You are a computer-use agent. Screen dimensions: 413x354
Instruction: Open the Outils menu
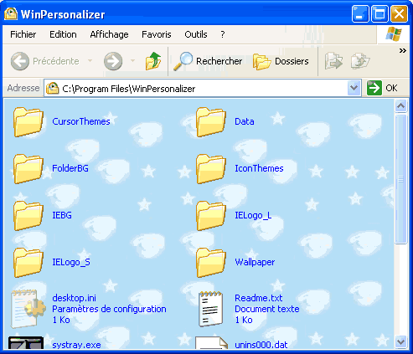coord(196,34)
